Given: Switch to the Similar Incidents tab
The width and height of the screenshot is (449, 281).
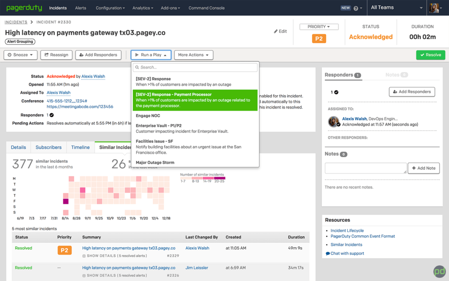Looking at the screenshot, I should tap(113, 148).
